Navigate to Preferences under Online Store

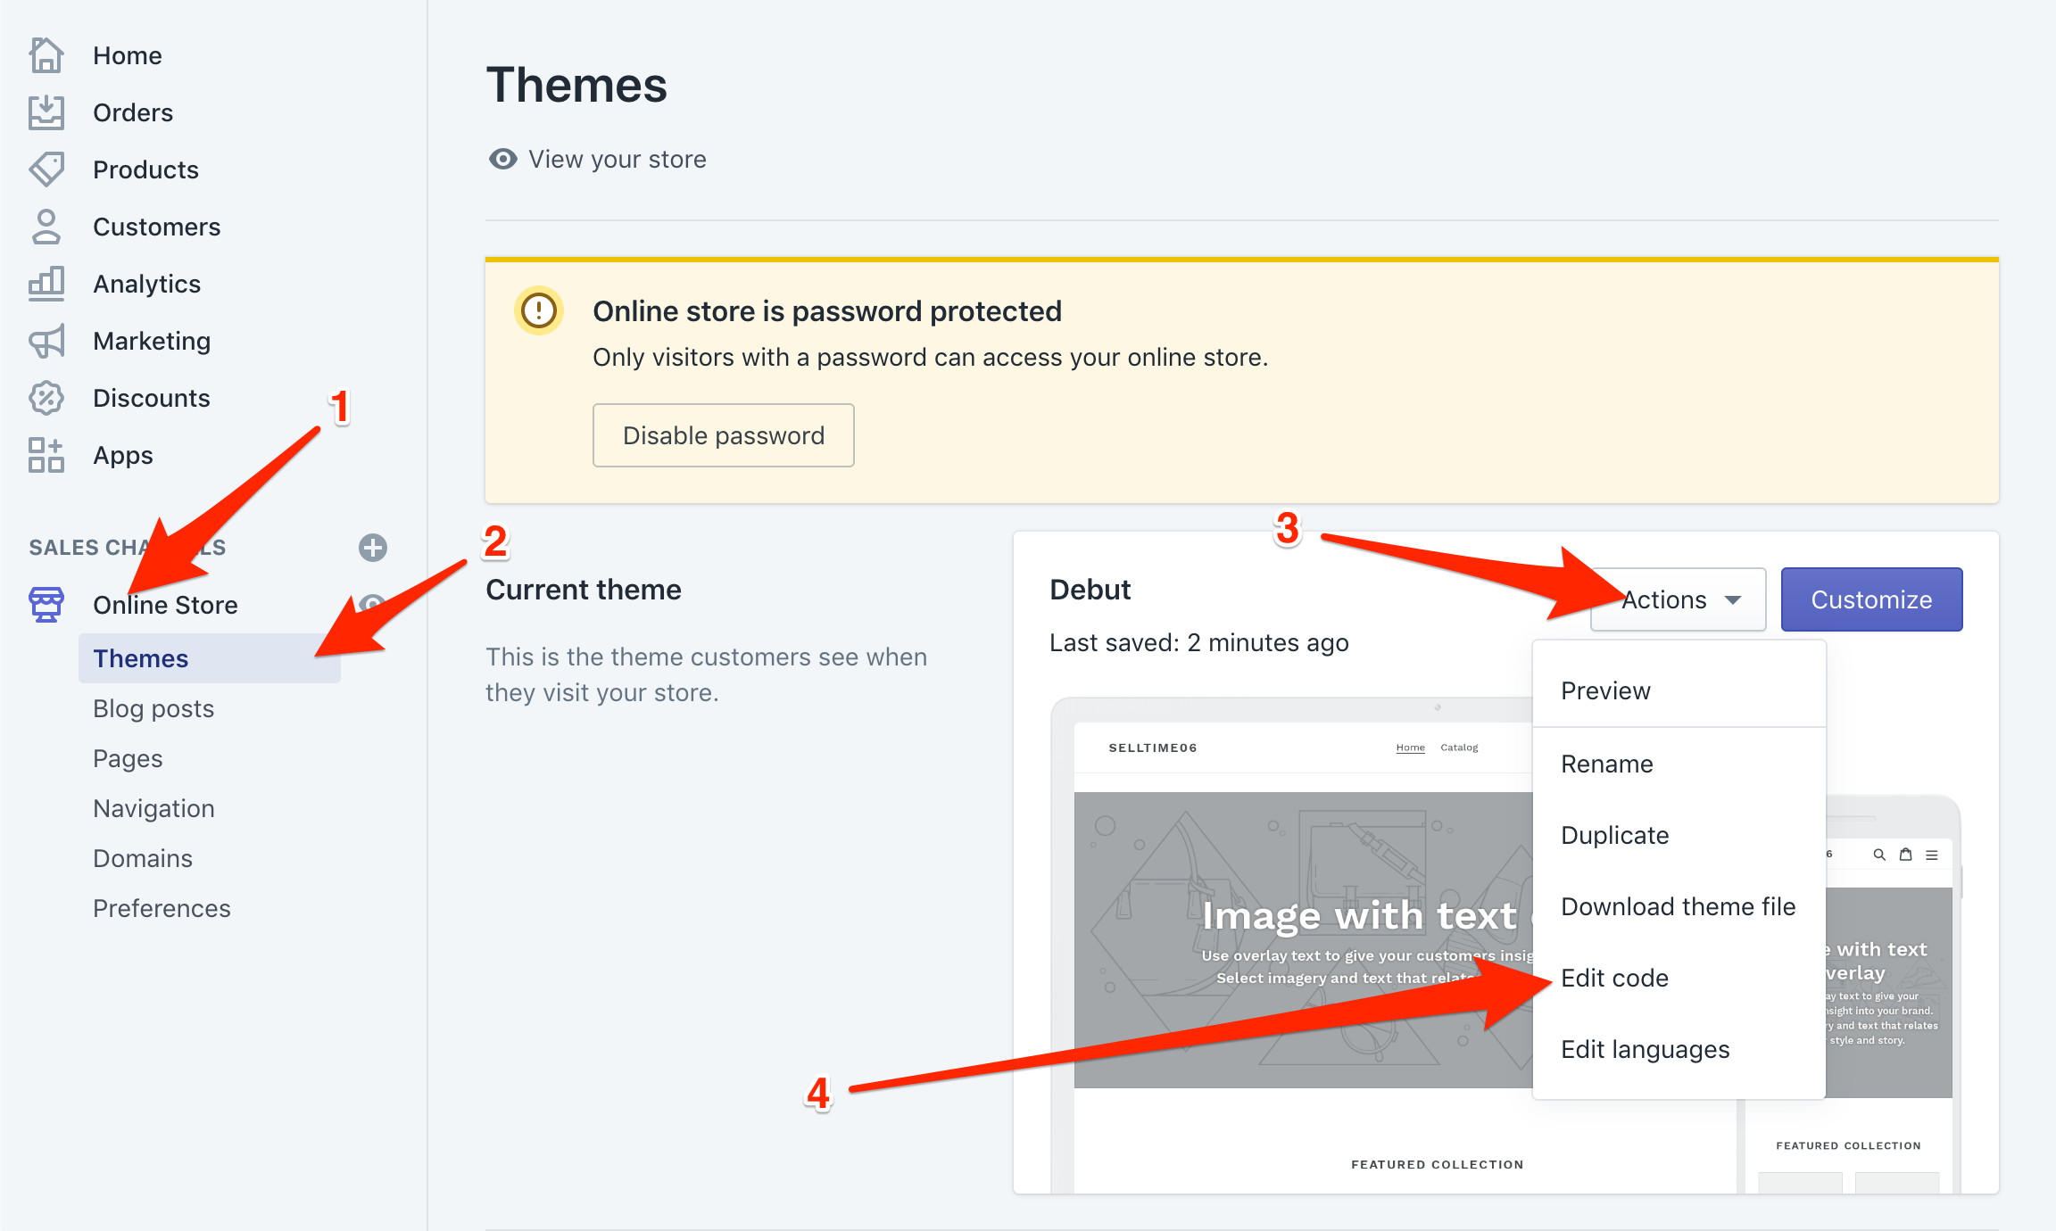coord(160,907)
